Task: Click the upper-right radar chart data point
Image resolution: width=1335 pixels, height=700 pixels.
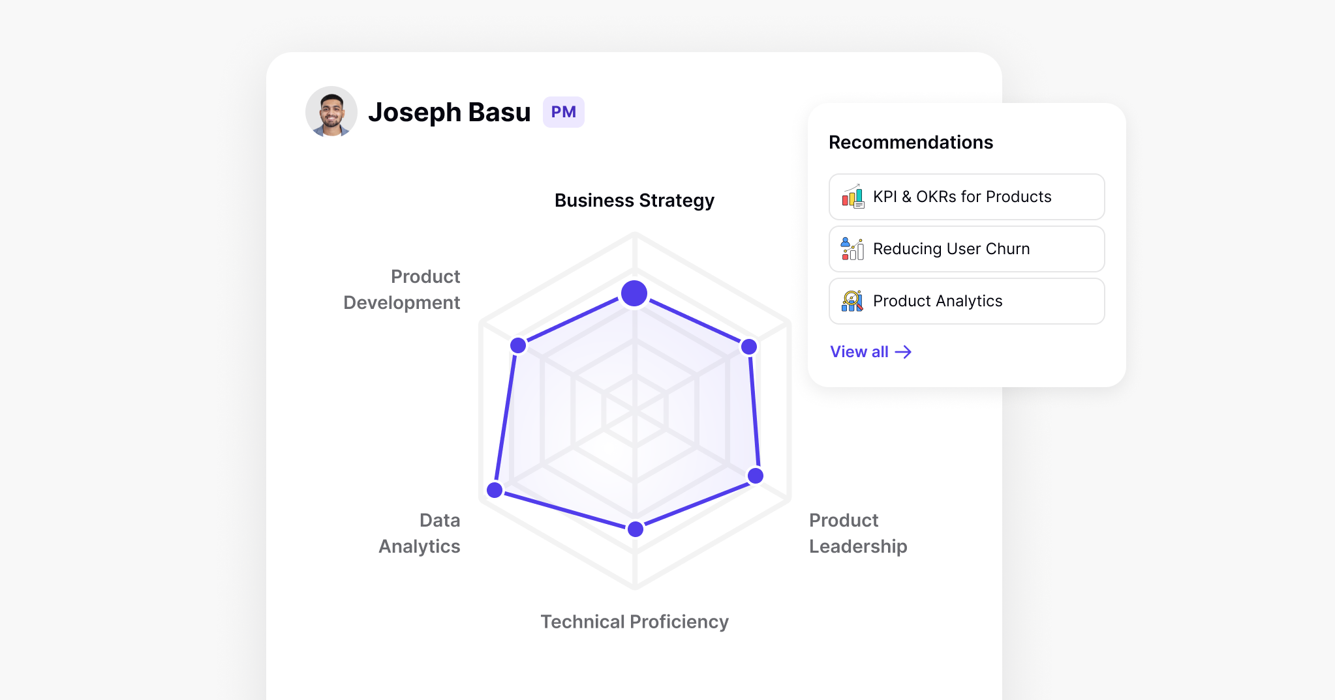Action: [x=749, y=347]
